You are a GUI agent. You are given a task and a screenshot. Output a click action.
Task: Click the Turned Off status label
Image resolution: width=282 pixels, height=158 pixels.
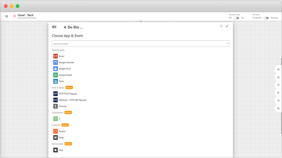pyautogui.click(x=257, y=18)
